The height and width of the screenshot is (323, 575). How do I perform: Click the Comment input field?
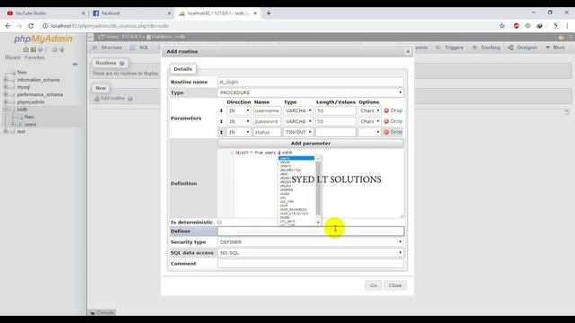[311, 263]
